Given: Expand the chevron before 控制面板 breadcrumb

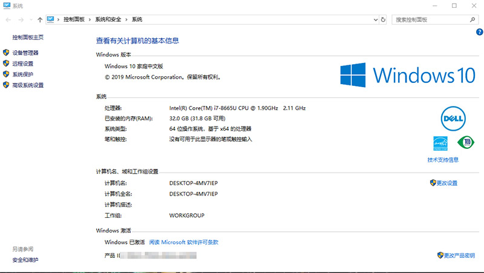Looking at the screenshot, I should pyautogui.click(x=58, y=19).
